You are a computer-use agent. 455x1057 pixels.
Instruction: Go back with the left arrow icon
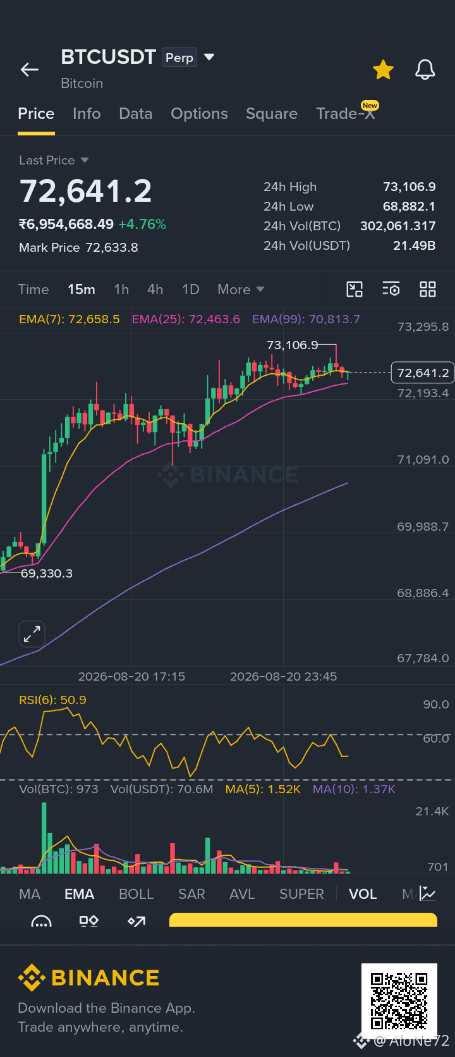[x=30, y=70]
